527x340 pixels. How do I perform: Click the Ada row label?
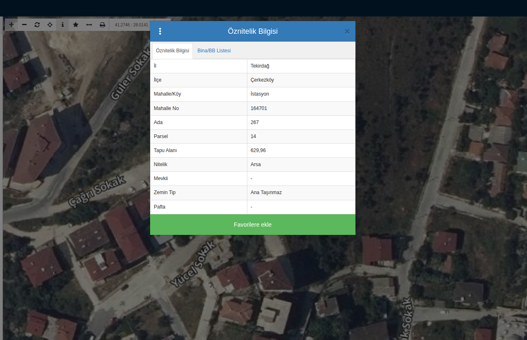[158, 122]
